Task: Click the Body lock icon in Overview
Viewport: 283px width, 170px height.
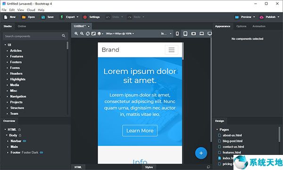Action: point(20,135)
